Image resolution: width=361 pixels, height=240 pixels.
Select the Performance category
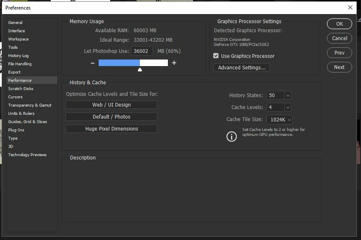[32, 81]
